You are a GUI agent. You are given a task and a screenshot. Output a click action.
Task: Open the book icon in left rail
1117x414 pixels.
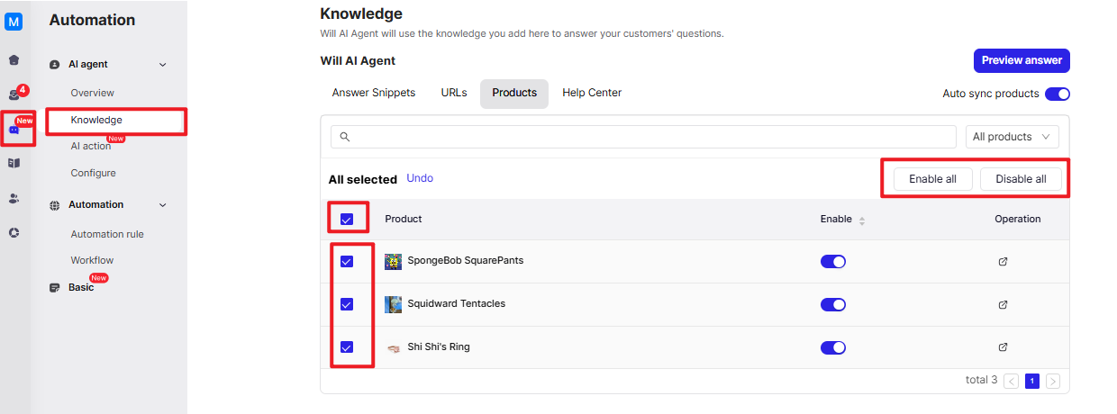pyautogui.click(x=14, y=163)
